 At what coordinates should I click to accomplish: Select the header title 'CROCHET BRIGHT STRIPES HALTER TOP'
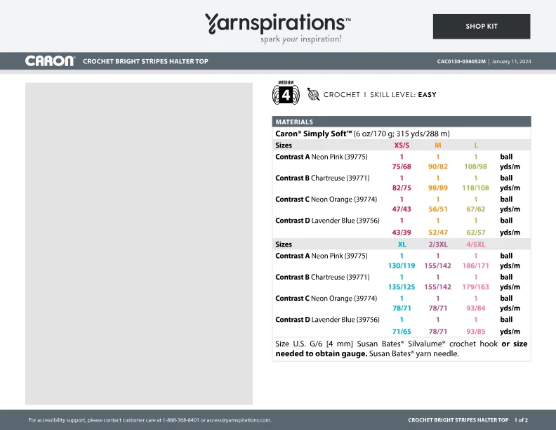(x=145, y=61)
